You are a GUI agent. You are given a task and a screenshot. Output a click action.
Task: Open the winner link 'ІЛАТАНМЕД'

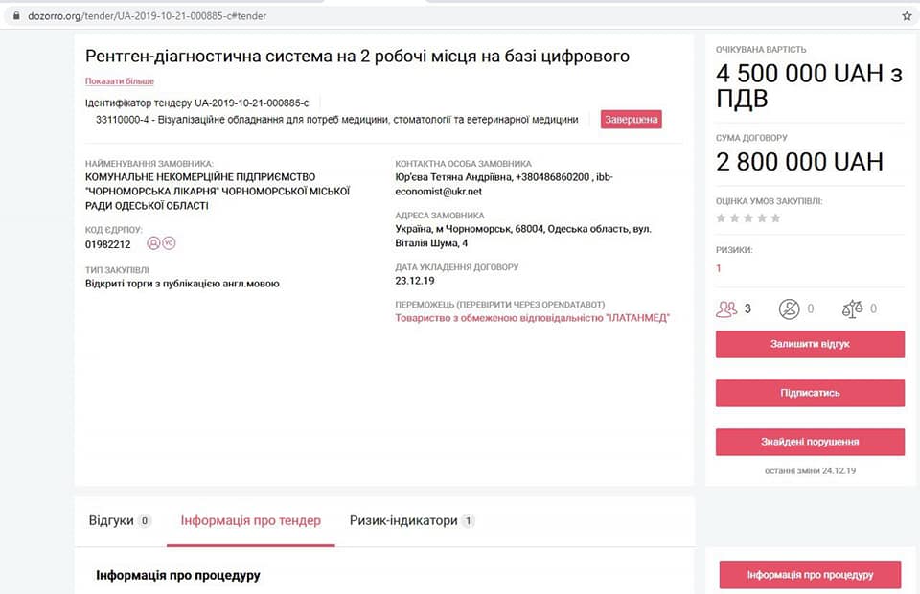coord(532,317)
